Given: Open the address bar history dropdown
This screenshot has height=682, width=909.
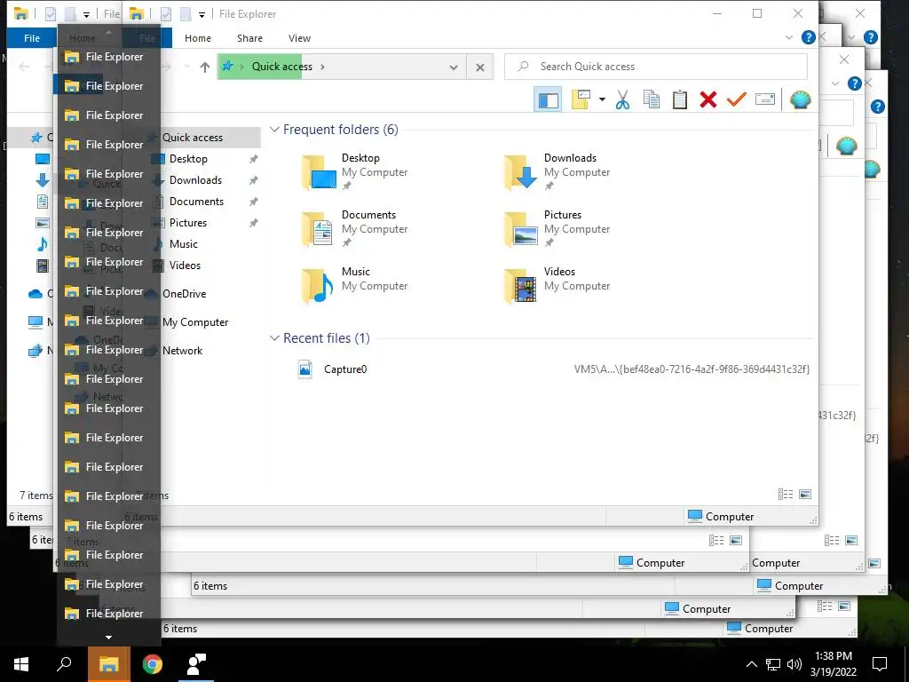Looking at the screenshot, I should 454,67.
